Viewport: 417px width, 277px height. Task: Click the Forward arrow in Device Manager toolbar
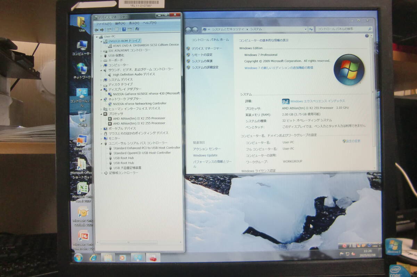(x=101, y=29)
